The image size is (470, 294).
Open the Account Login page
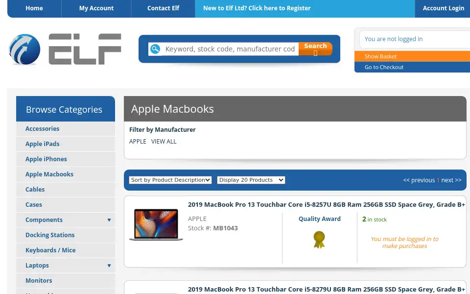(444, 8)
